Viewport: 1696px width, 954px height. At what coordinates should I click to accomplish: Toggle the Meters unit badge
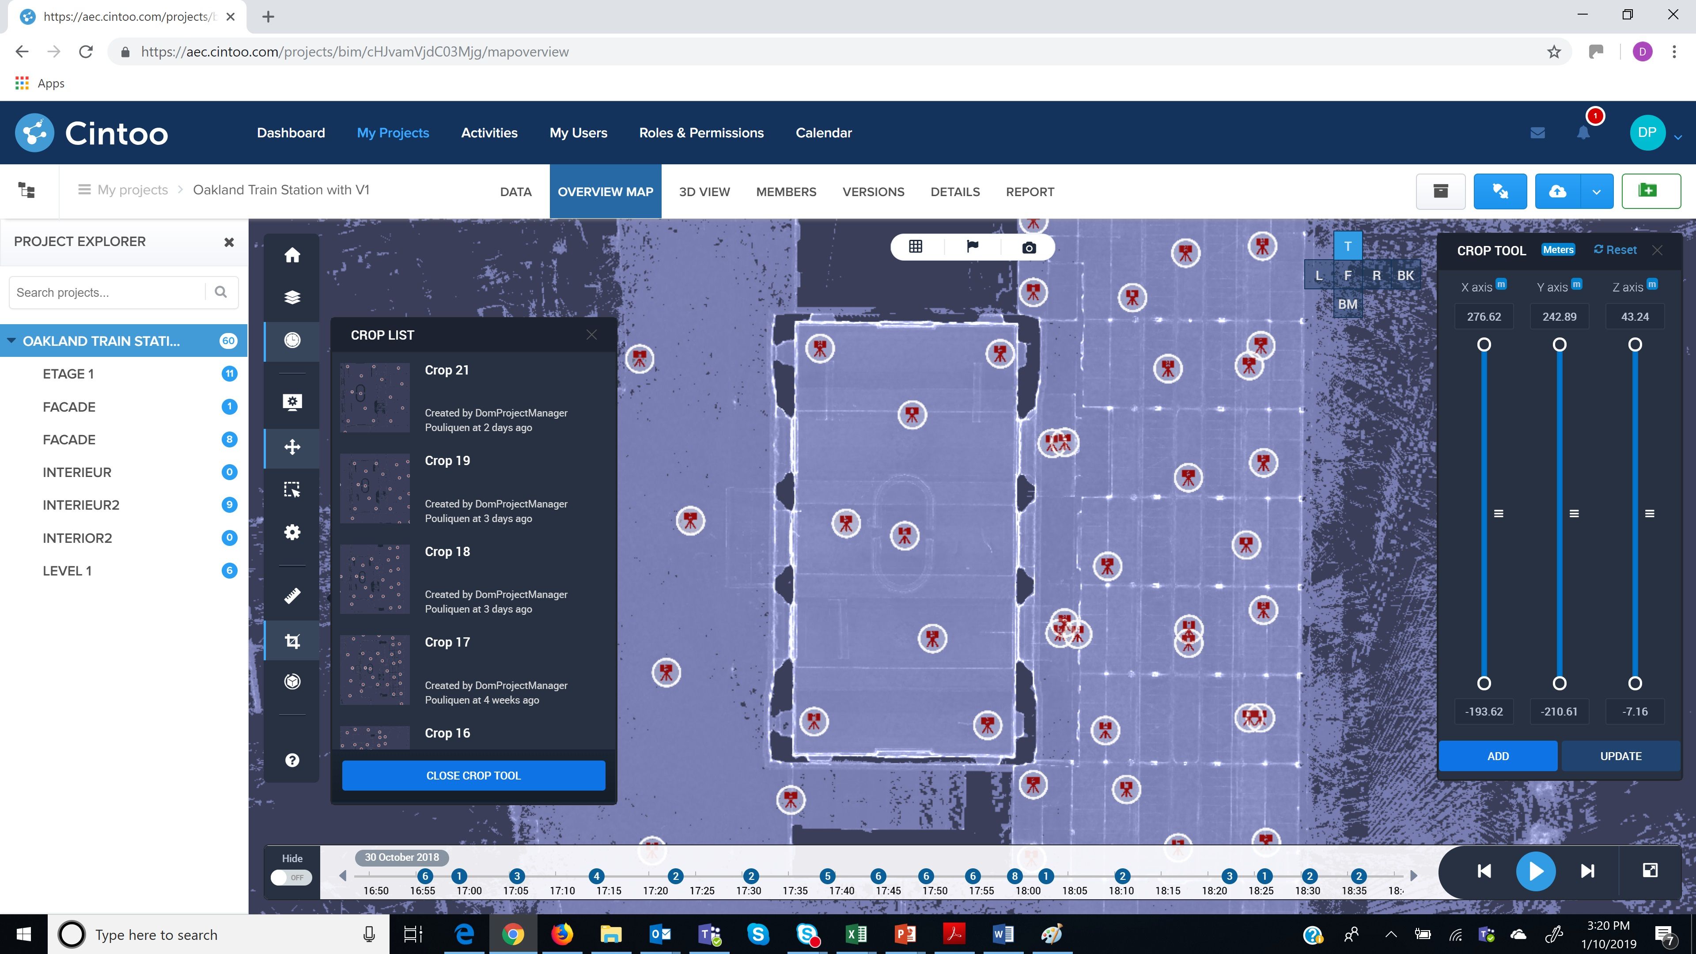click(x=1558, y=250)
